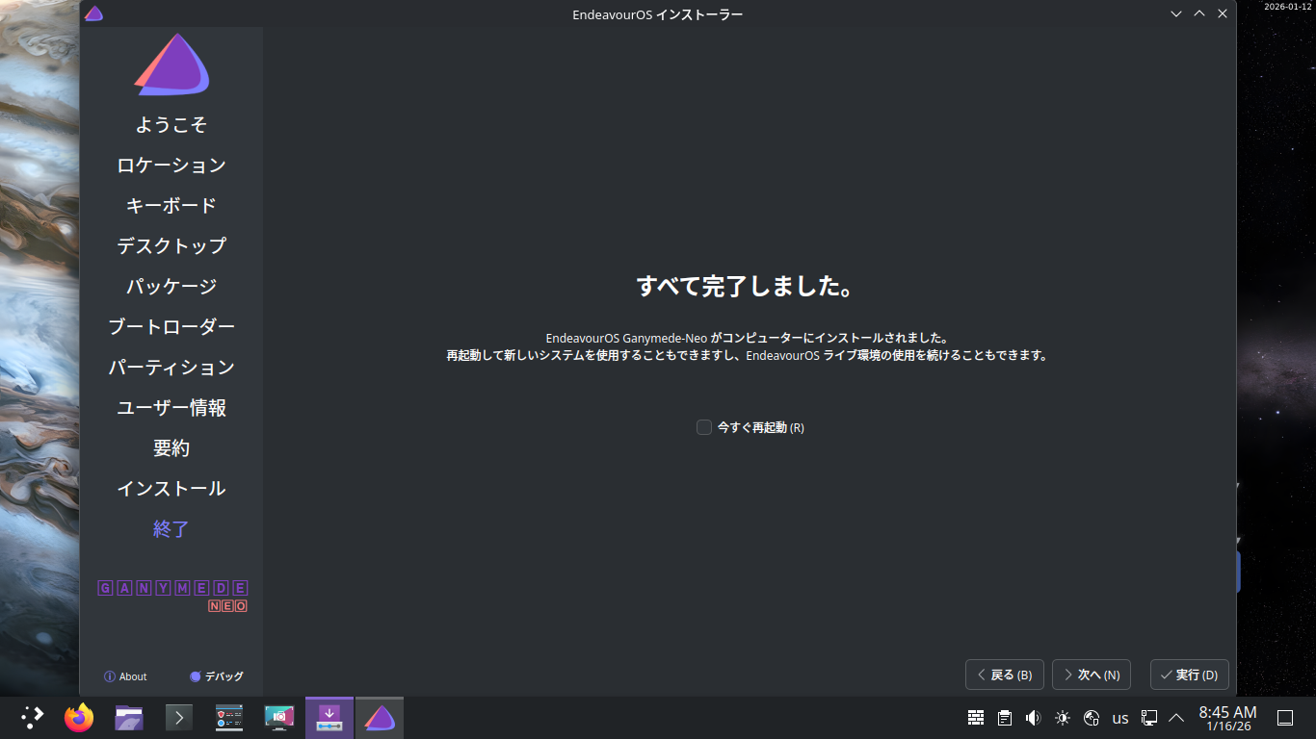The image size is (1316, 739).
Task: Toggle the デバッグ debug button
Action: [217, 676]
